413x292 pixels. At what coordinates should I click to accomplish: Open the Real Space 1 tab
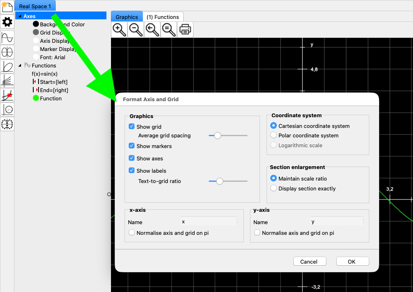[35, 6]
